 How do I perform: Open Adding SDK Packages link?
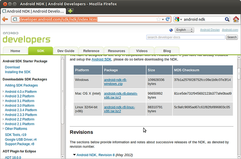[x=21, y=85]
